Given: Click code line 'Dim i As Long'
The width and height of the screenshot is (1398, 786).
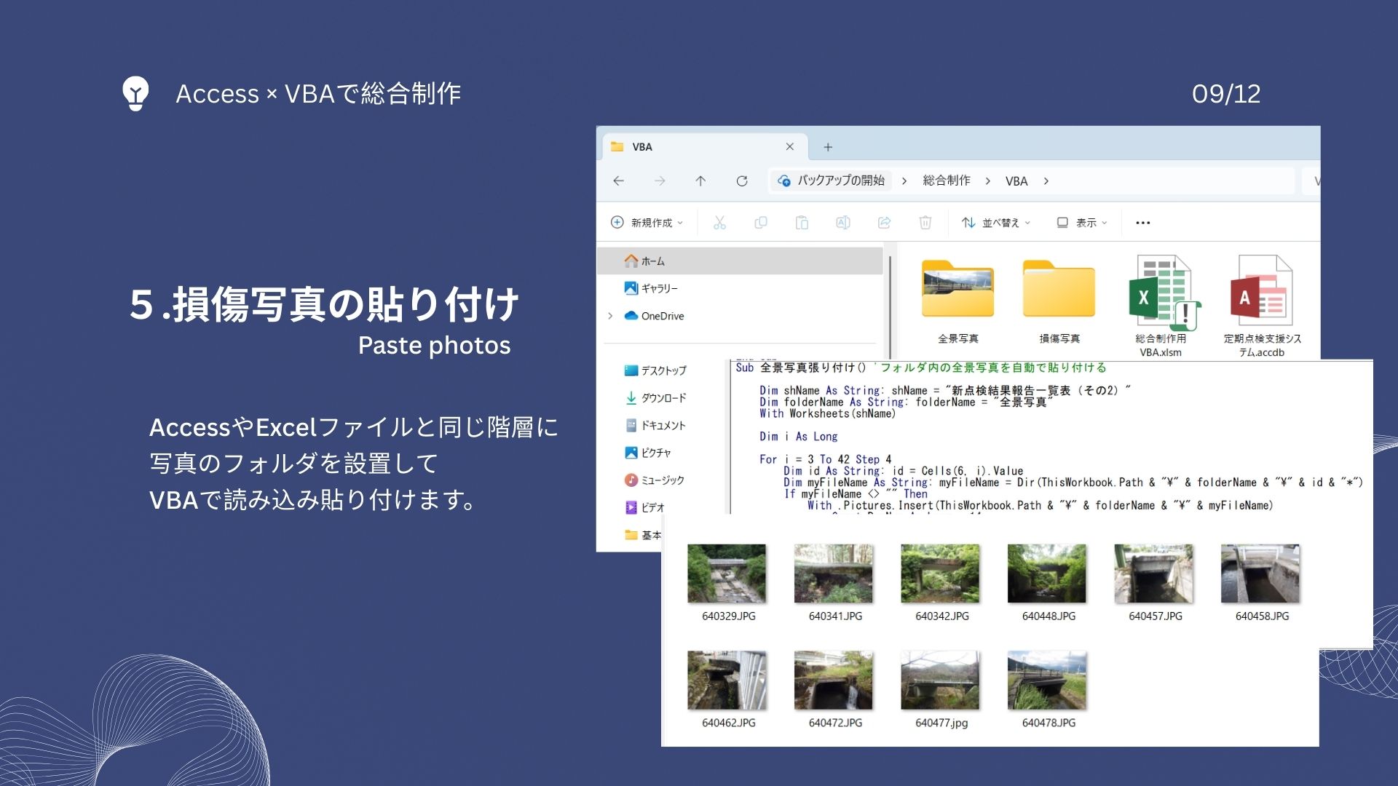Looking at the screenshot, I should tap(799, 437).
